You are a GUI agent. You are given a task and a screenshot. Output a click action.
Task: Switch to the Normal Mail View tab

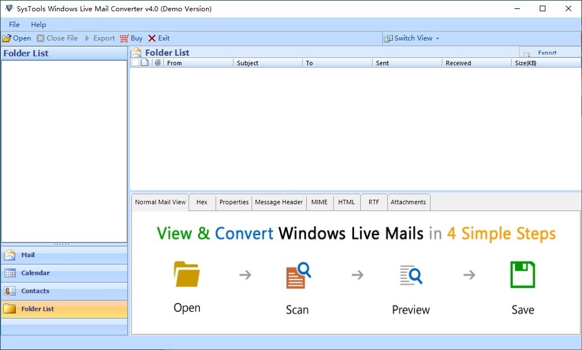coord(160,202)
